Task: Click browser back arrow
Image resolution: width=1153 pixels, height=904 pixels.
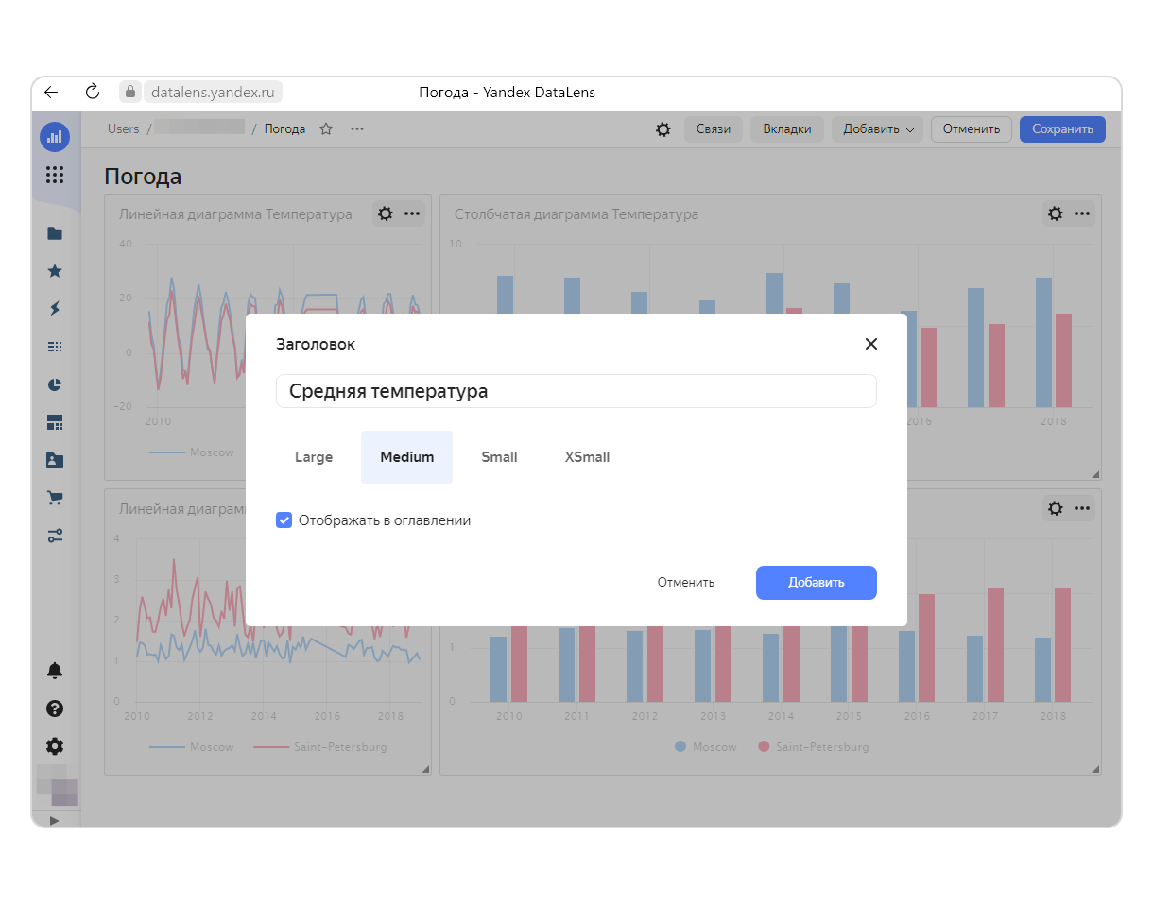Action: (x=51, y=93)
